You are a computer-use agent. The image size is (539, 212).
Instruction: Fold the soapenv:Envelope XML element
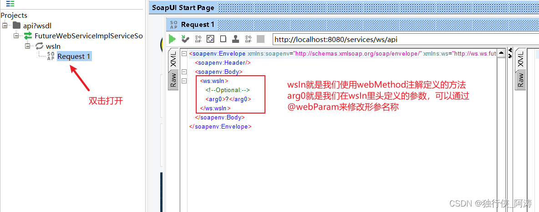click(184, 54)
